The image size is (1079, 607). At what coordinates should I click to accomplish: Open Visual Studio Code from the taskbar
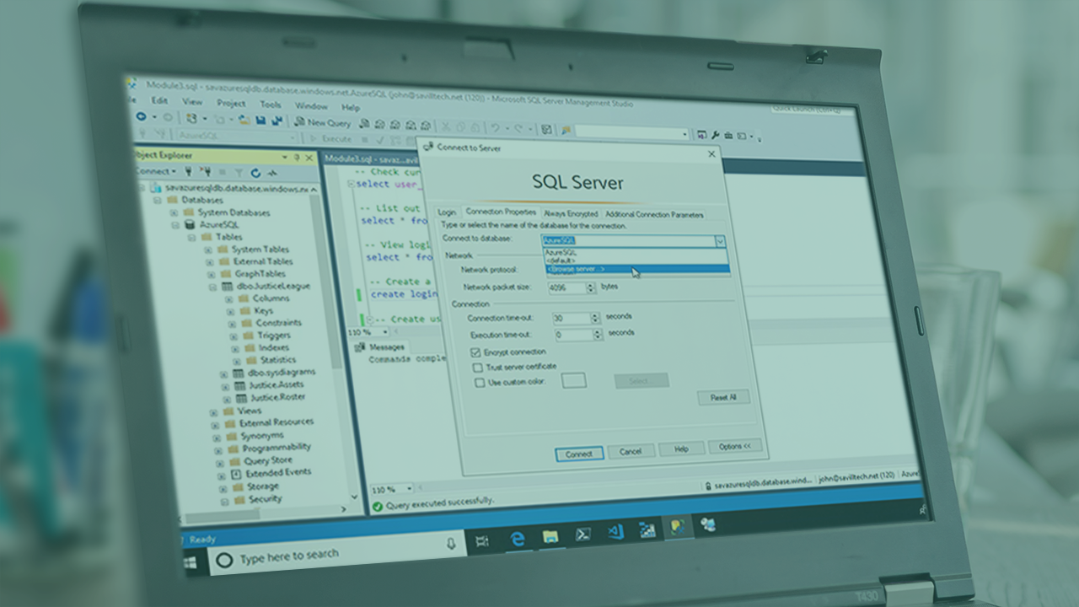[x=615, y=531]
